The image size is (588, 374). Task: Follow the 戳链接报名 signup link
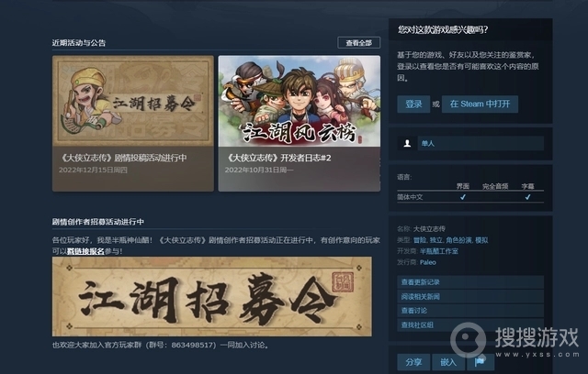pos(85,251)
